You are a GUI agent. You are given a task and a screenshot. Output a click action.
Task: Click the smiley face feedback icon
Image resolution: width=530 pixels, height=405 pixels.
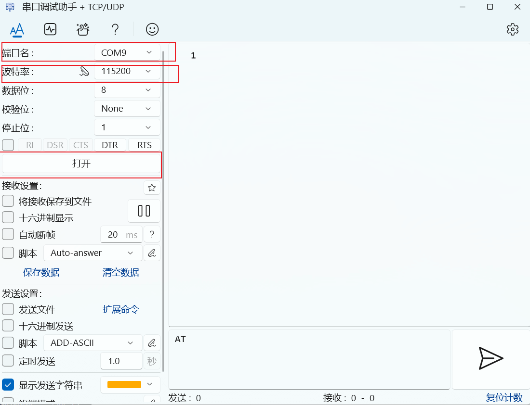(152, 29)
